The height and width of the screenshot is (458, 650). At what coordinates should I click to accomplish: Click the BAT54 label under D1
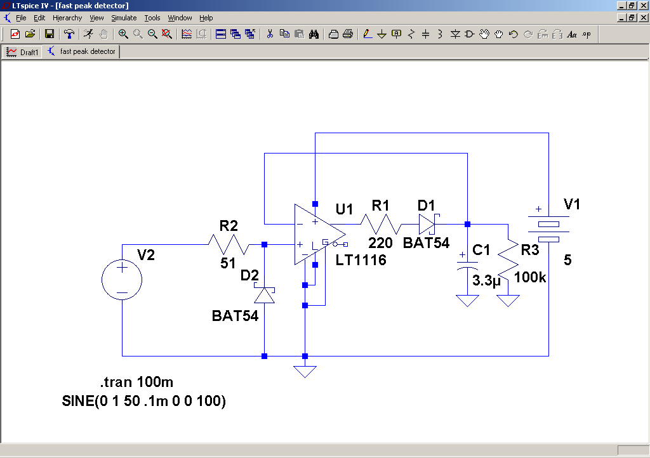[x=426, y=243]
